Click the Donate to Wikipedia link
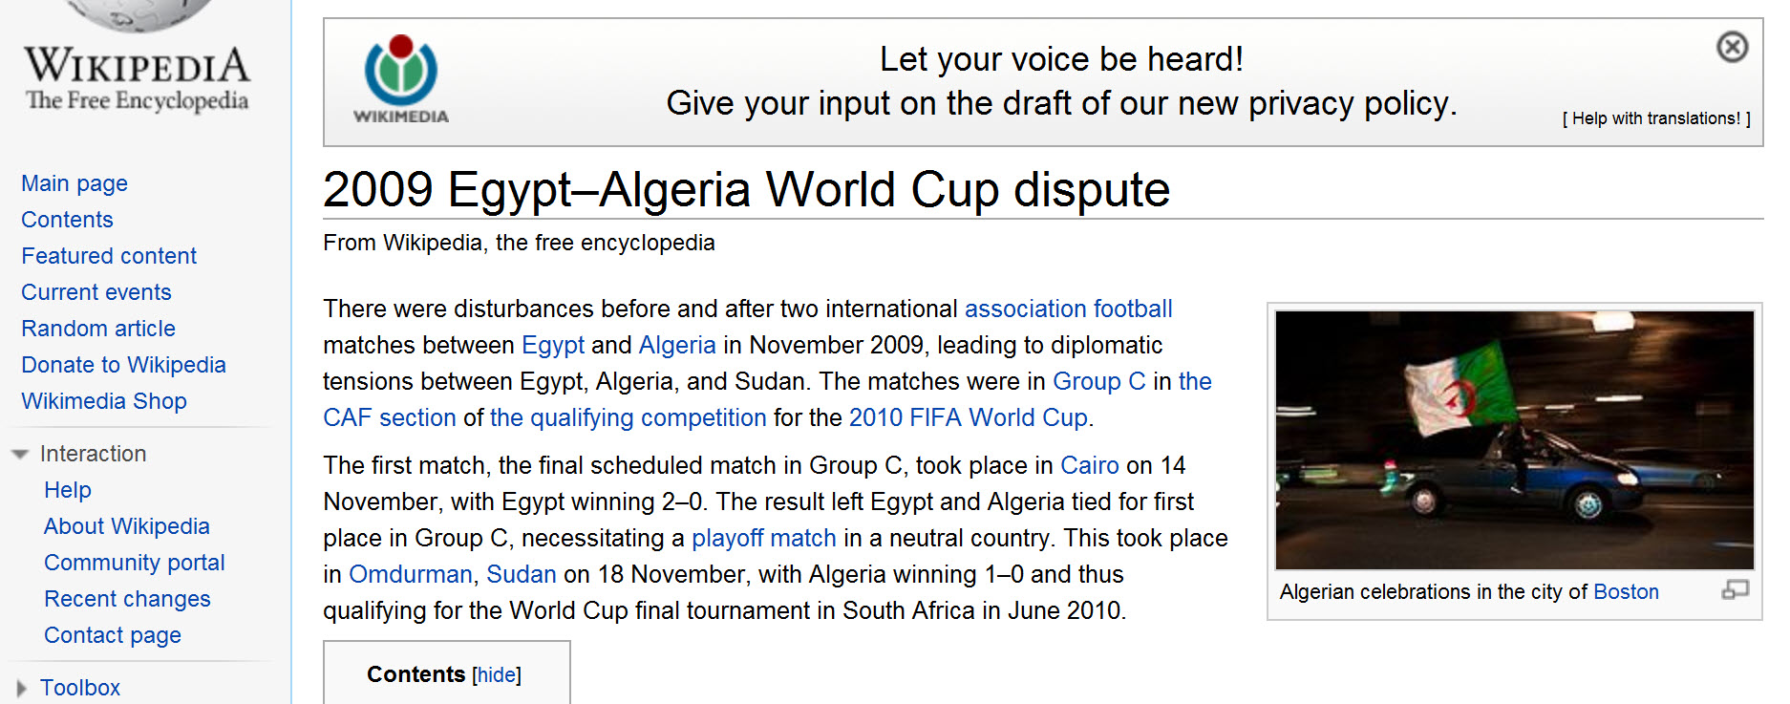The image size is (1790, 704). (123, 365)
